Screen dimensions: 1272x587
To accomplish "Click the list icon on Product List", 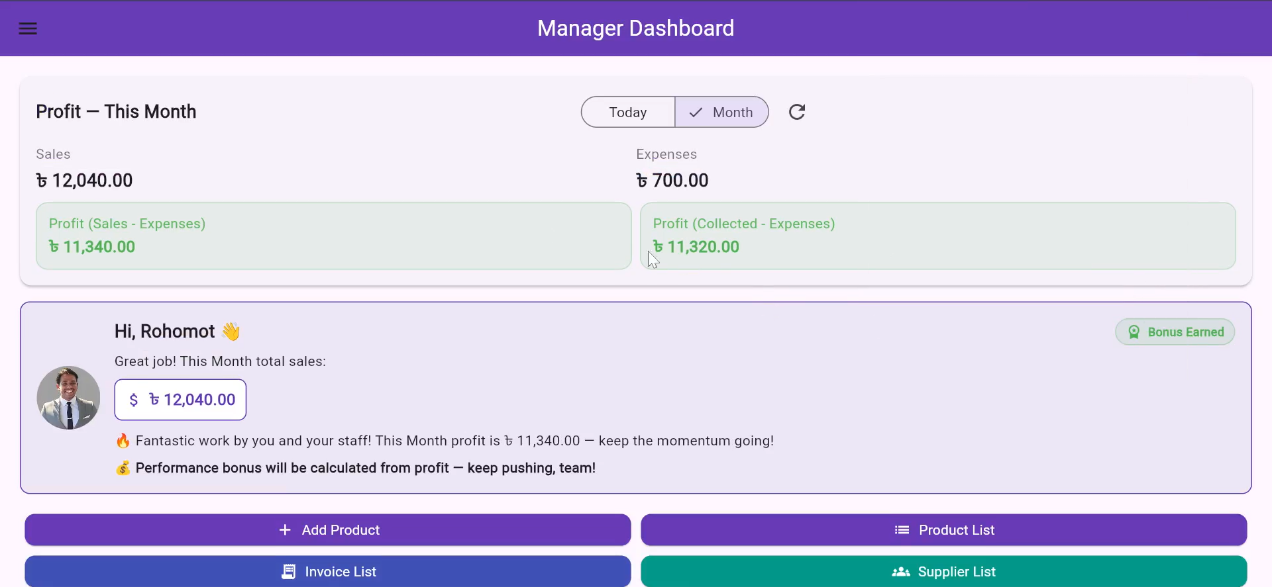I will pyautogui.click(x=902, y=530).
